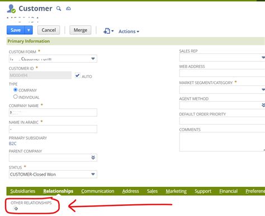Open the Marketing tab
Viewport: 265px width, 216px height.
coord(176,191)
